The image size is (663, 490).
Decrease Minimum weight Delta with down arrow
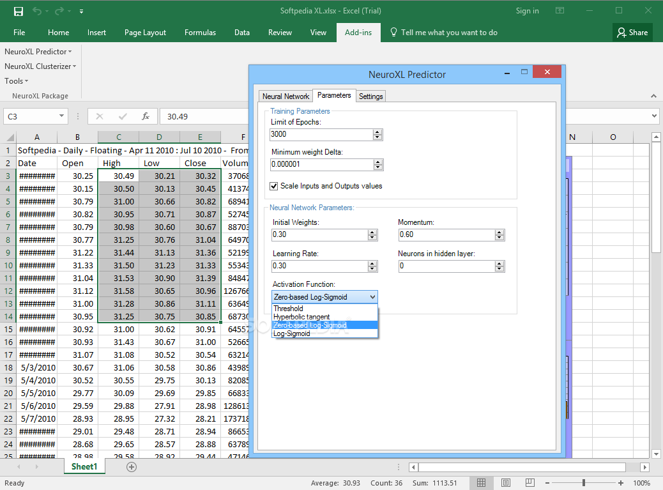(378, 167)
